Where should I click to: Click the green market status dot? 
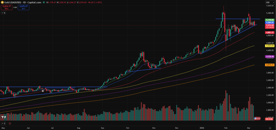pyautogui.click(x=44, y=2)
